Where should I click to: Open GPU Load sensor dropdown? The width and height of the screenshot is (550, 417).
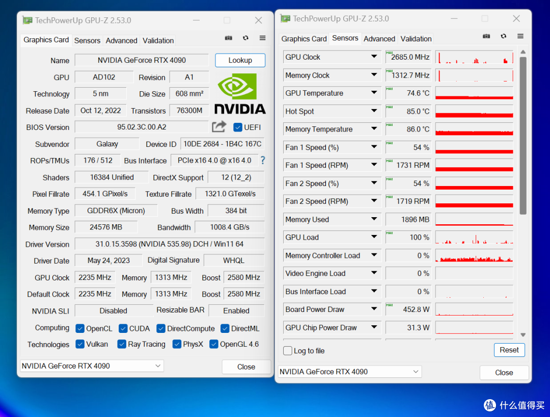374,237
